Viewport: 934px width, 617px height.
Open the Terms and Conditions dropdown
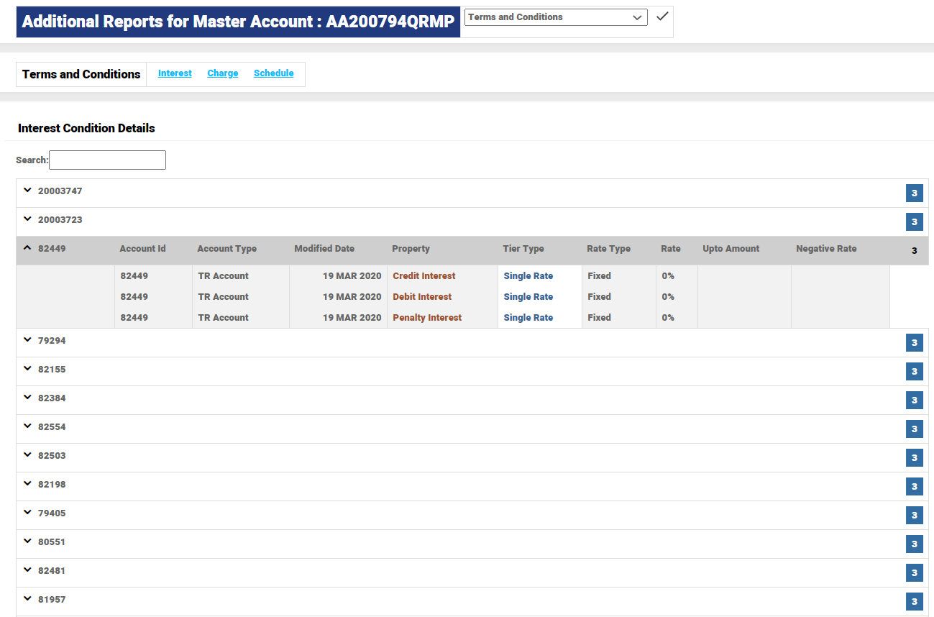[555, 17]
